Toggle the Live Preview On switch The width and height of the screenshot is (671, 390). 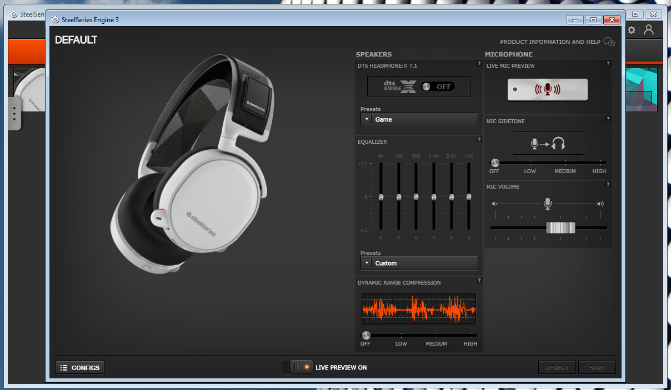[x=297, y=367]
